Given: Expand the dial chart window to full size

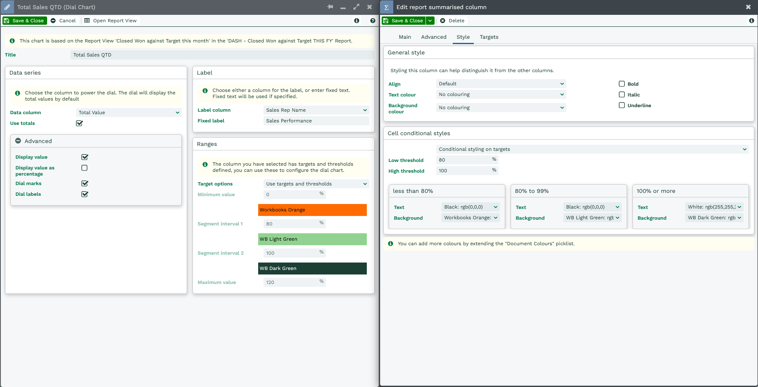Looking at the screenshot, I should click(356, 7).
